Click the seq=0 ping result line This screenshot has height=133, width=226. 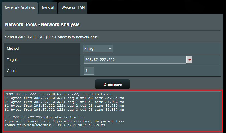click(x=64, y=98)
